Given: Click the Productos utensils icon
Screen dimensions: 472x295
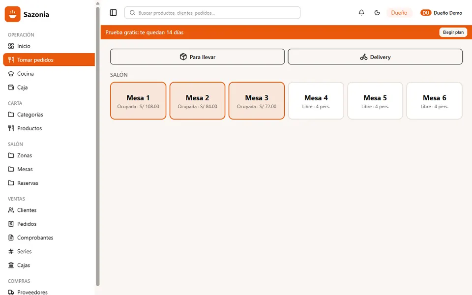Looking at the screenshot, I should click(x=11, y=128).
